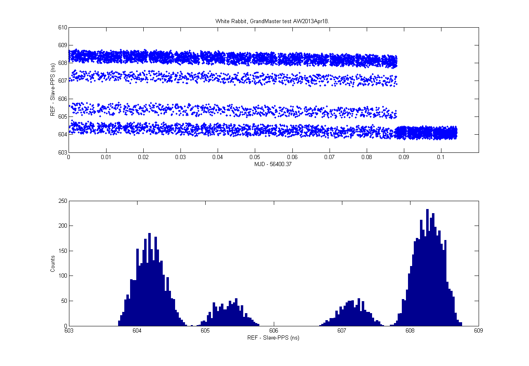Image resolution: width=529 pixels, height=366 pixels.
Task: Click "606" on the scatter plot's vertical axis
Action: (62, 99)
